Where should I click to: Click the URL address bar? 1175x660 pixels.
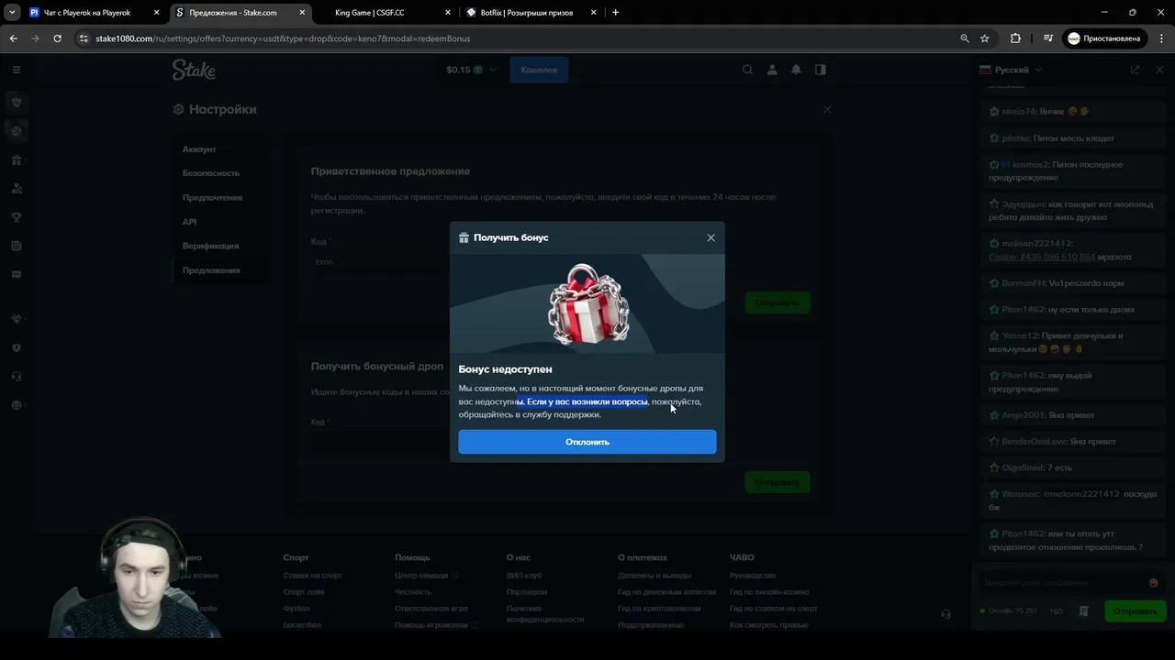(514, 38)
